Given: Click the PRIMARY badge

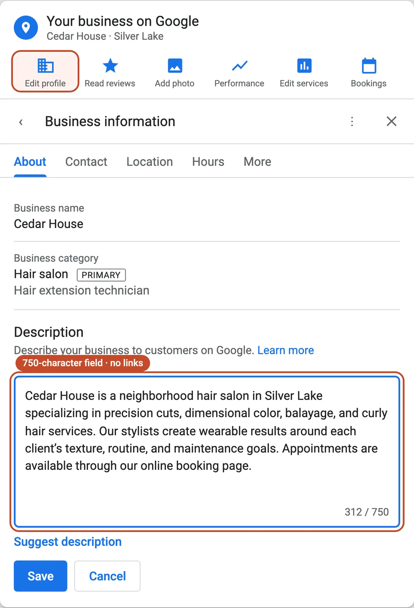Looking at the screenshot, I should (x=101, y=275).
